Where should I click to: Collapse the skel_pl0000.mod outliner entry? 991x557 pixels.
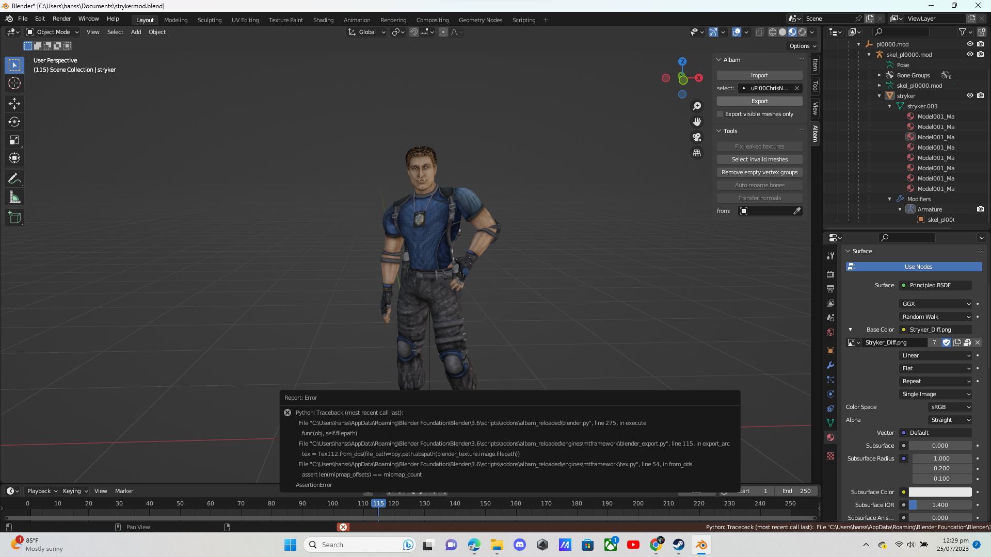(869, 54)
